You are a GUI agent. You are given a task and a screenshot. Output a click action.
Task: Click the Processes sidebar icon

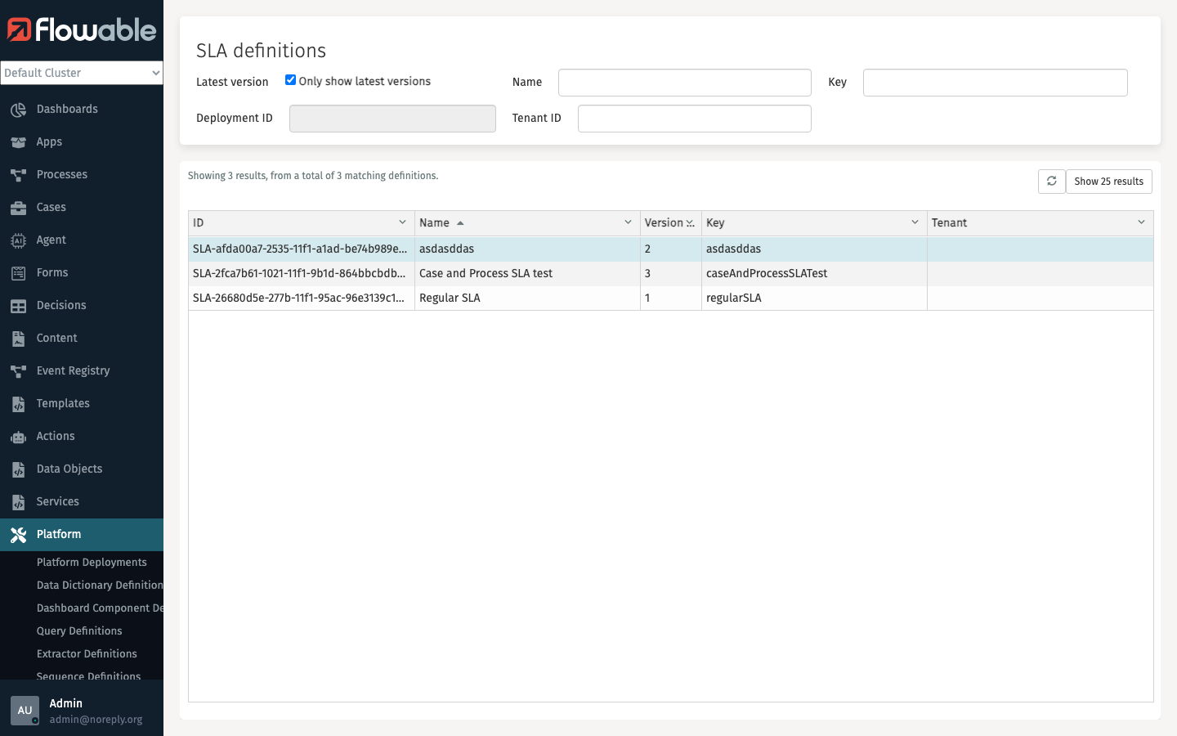click(18, 175)
